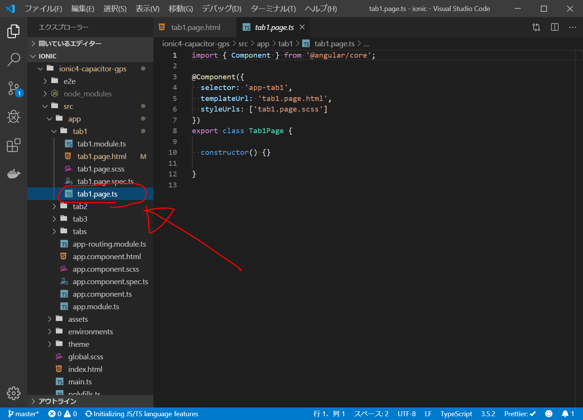Screen dimensions: 583x420
Task: Click the Manage gear icon
Action: (14, 393)
